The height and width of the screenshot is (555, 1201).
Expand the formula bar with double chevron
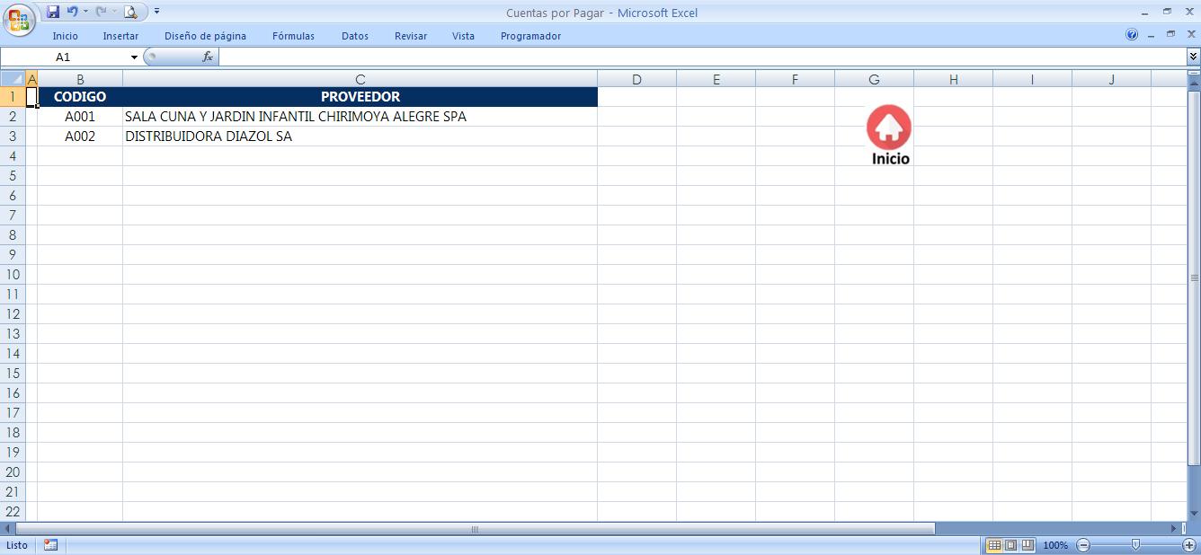[1193, 57]
